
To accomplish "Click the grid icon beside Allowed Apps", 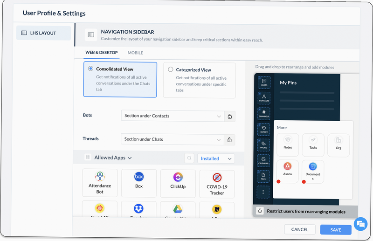I will coord(88,157).
